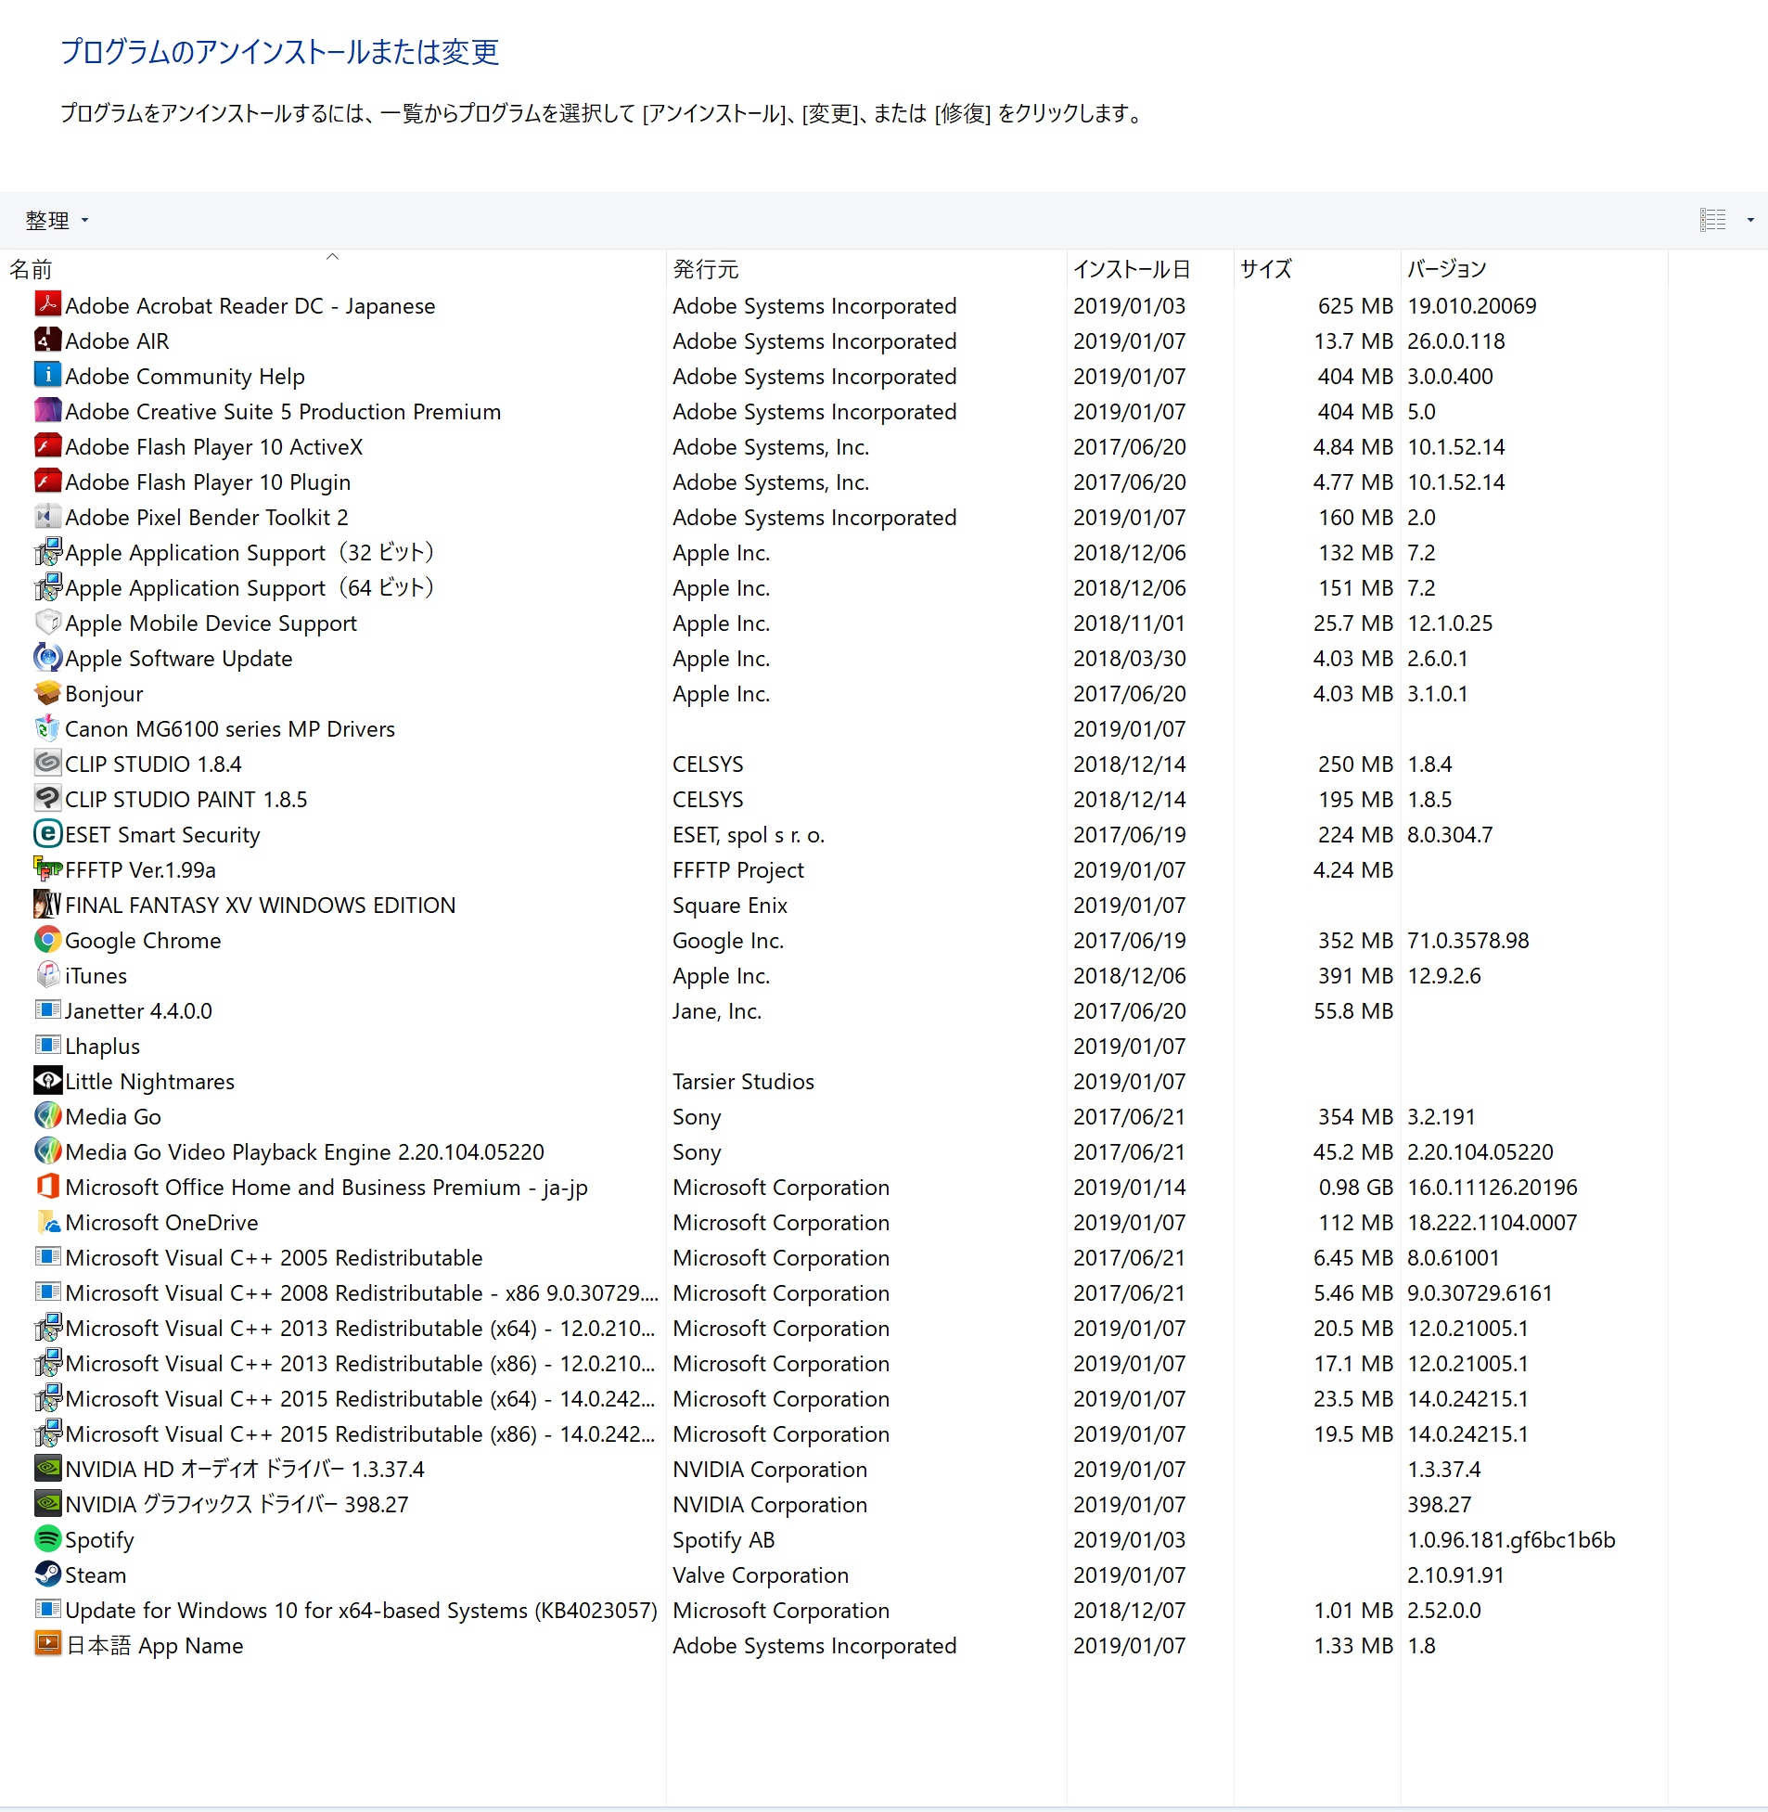Select Update for Windows 10 (KB4023057)
The width and height of the screenshot is (1768, 1812).
pyautogui.click(x=834, y=1610)
